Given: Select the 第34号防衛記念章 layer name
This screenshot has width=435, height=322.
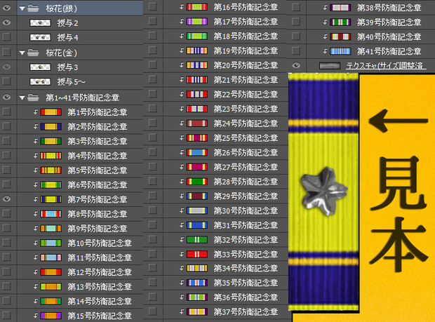Looking at the screenshot, I should click(246, 268).
